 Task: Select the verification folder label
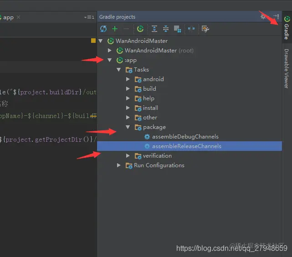click(157, 156)
